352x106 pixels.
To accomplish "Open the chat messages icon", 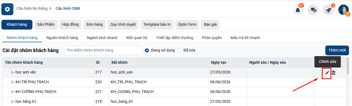I will pos(313,10).
